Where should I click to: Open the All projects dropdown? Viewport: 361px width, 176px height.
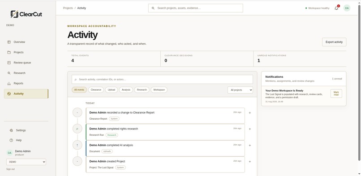240,90
